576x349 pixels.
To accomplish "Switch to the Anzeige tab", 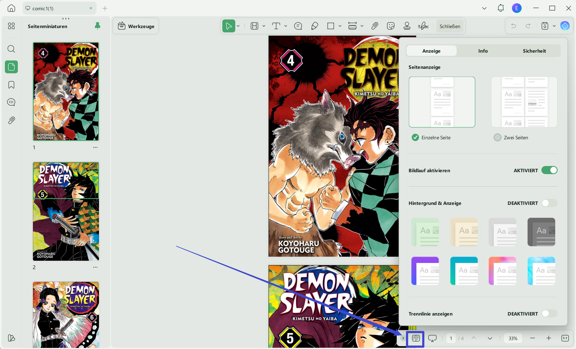I will tap(432, 51).
